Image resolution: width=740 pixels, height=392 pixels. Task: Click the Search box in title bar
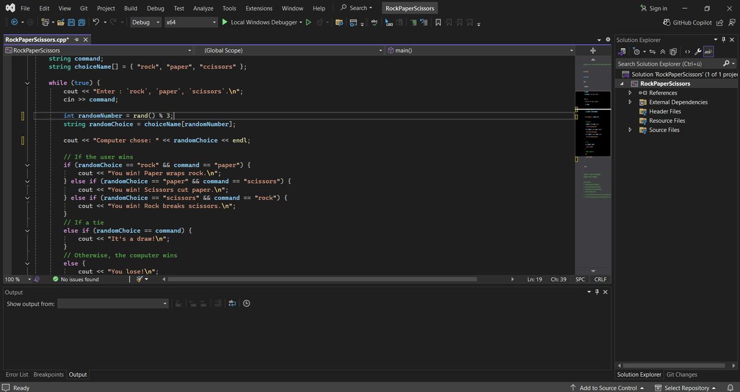click(x=356, y=8)
